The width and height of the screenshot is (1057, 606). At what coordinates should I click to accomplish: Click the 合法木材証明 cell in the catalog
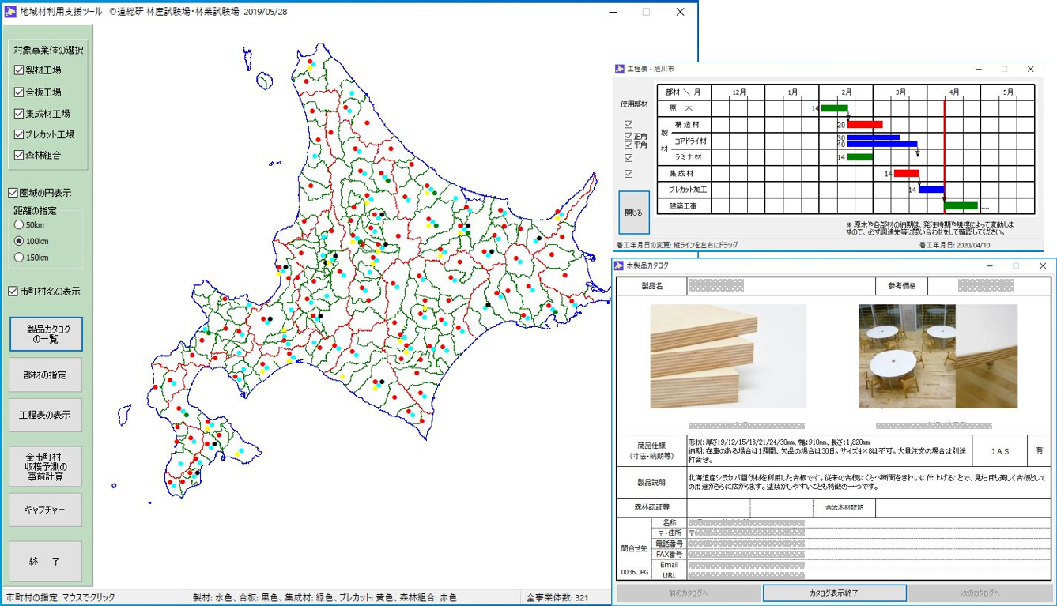pyautogui.click(x=844, y=508)
